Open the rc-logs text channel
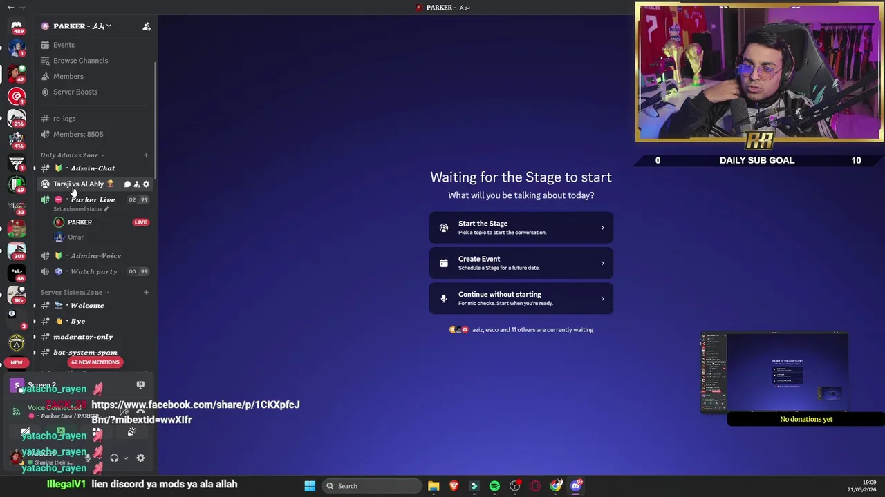Screen dimensions: 885x497 point(64,119)
